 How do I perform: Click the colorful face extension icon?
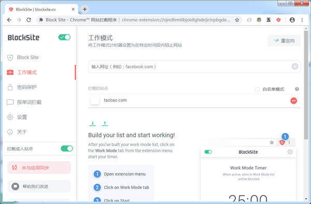tap(259, 20)
